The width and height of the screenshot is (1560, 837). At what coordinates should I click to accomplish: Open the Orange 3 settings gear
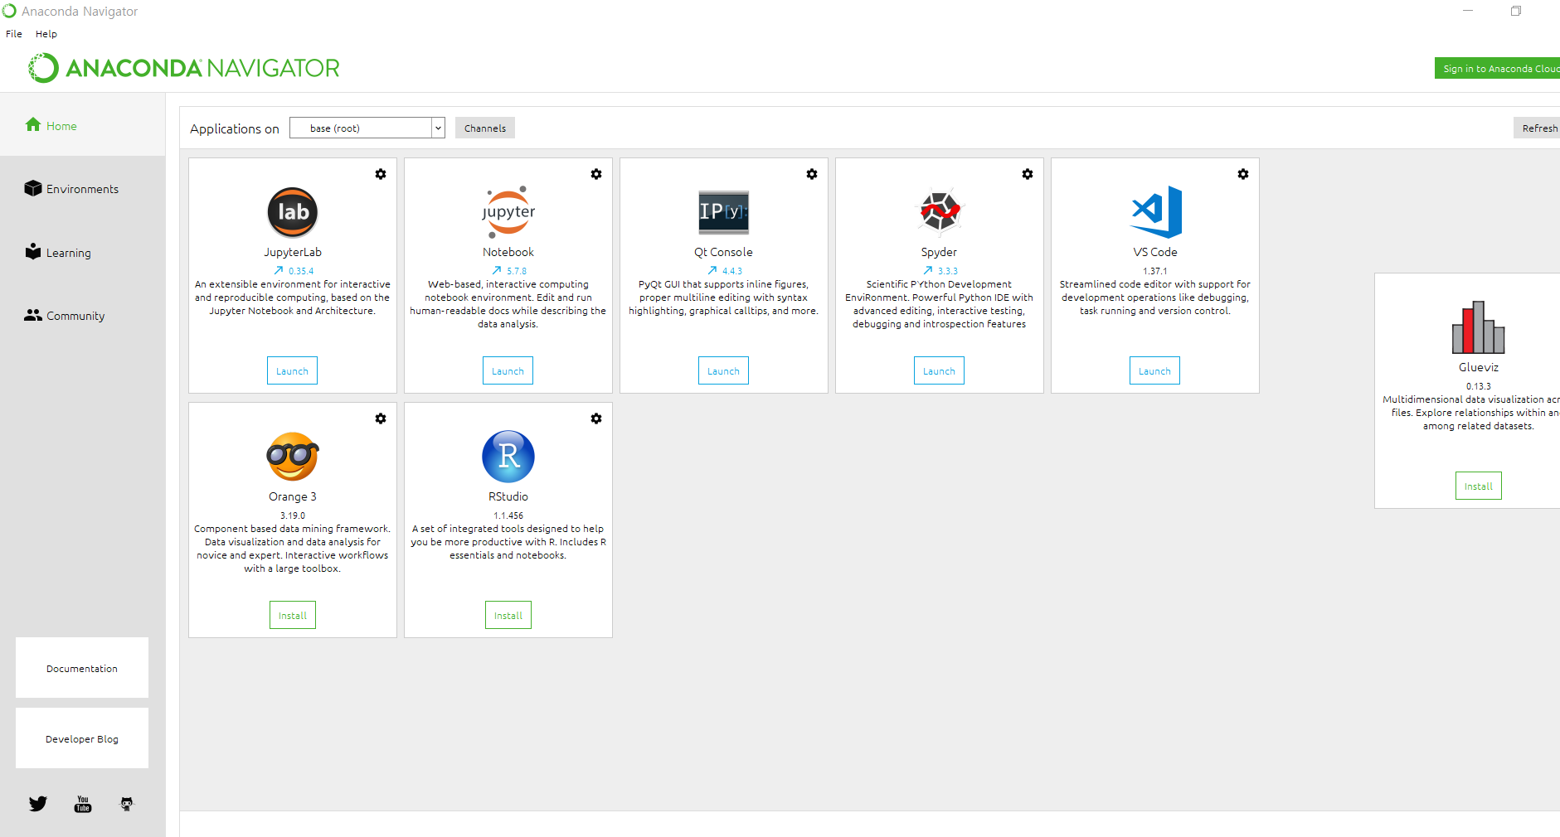coord(381,418)
